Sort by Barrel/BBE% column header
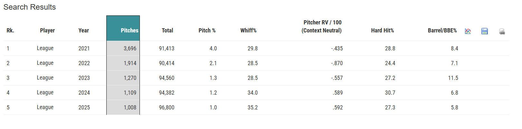 tap(442, 30)
